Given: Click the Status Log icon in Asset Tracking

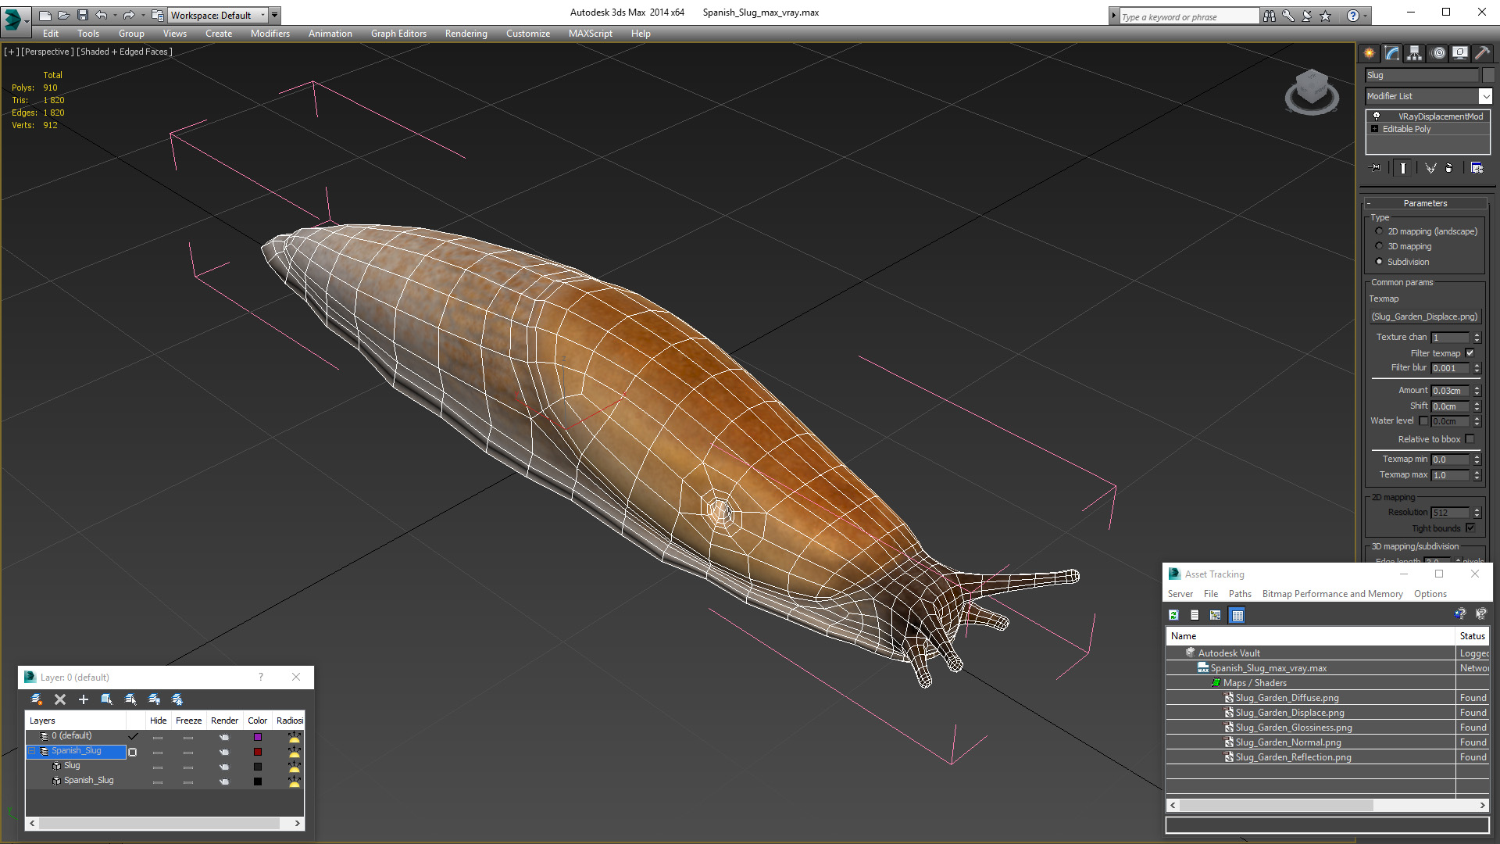Looking at the screenshot, I should pyautogui.click(x=1195, y=615).
